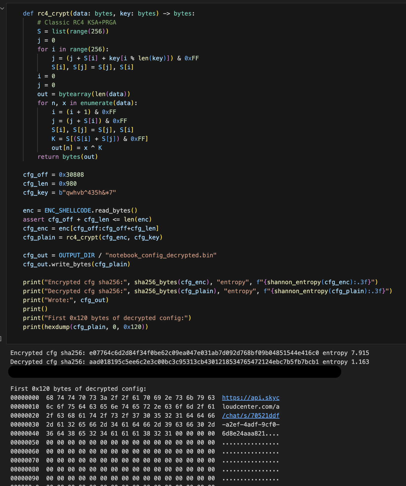The width and height of the screenshot is (406, 486).
Task: Click the return bytes(out) line
Action: [x=68, y=157]
